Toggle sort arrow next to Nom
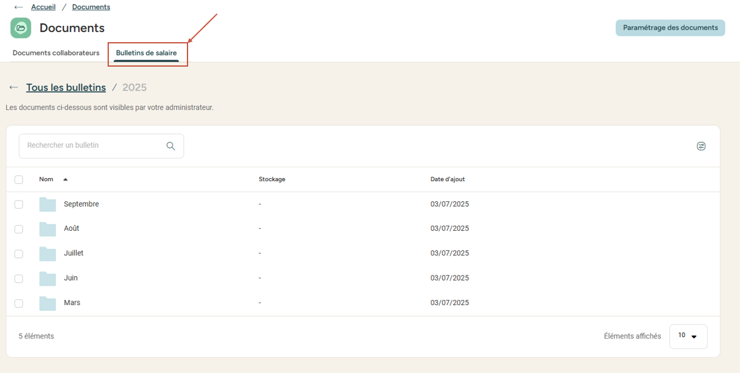Screen dimensions: 740x373 (x=65, y=179)
